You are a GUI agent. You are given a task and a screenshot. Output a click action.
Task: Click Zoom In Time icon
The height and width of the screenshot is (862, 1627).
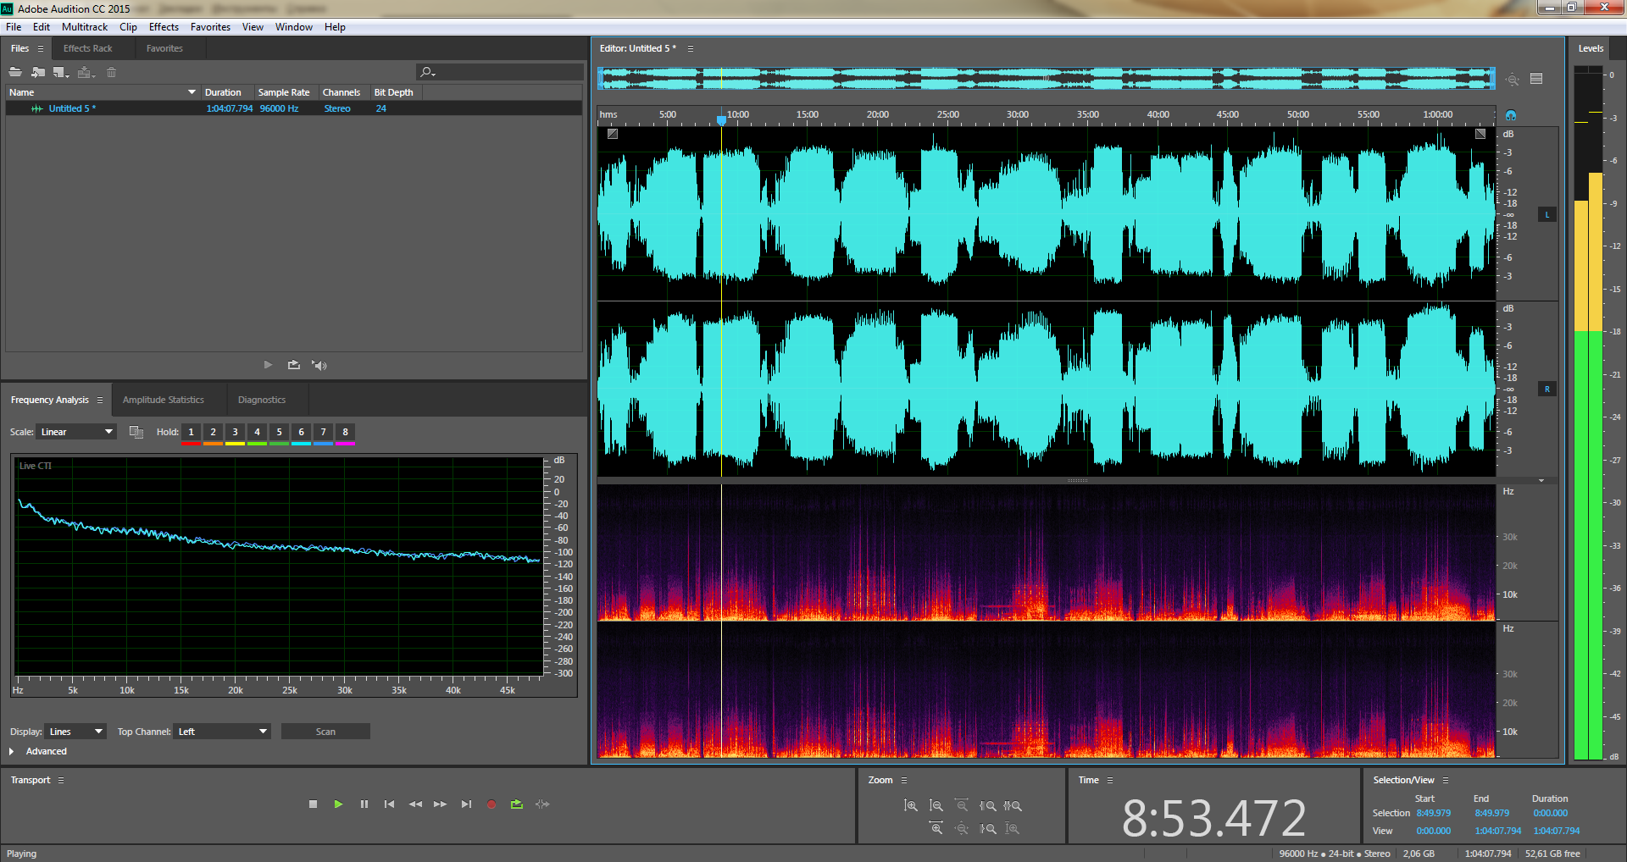(936, 828)
